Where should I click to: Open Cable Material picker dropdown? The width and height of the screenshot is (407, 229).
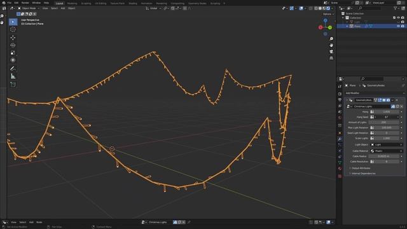click(x=386, y=151)
